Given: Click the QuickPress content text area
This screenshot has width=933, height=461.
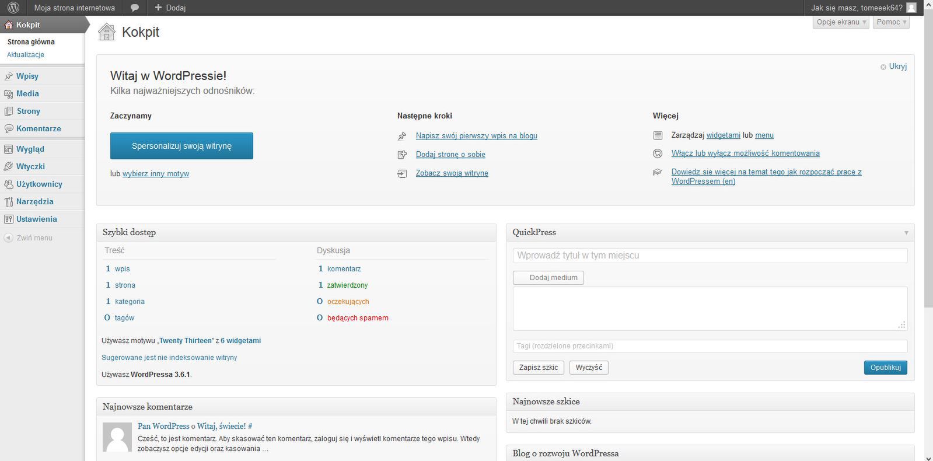Looking at the screenshot, I should coord(710,309).
